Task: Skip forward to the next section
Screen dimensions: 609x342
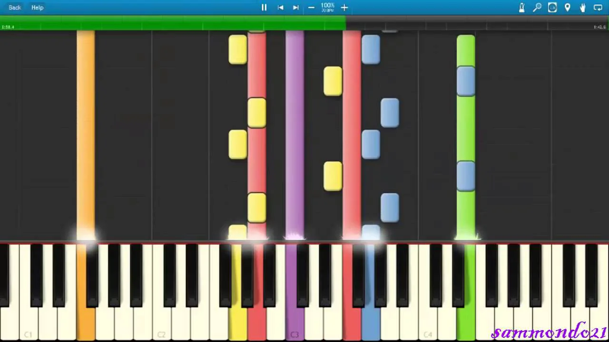Action: click(x=295, y=8)
